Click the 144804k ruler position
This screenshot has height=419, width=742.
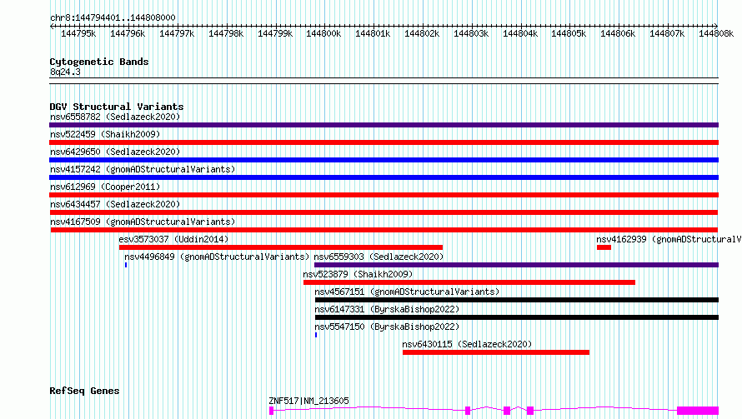(x=520, y=33)
